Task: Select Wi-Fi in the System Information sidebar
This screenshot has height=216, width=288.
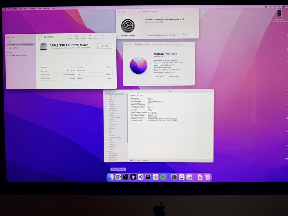Action: click(x=111, y=150)
